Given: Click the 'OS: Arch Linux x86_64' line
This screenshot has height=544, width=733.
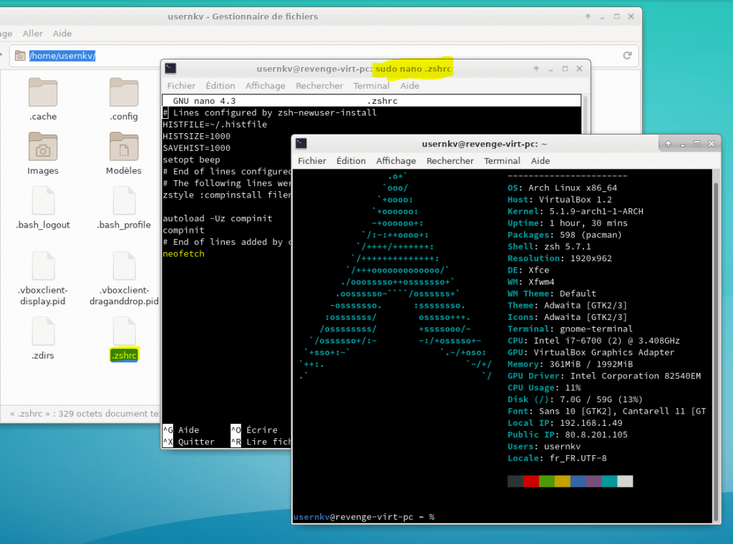Looking at the screenshot, I should pos(563,188).
